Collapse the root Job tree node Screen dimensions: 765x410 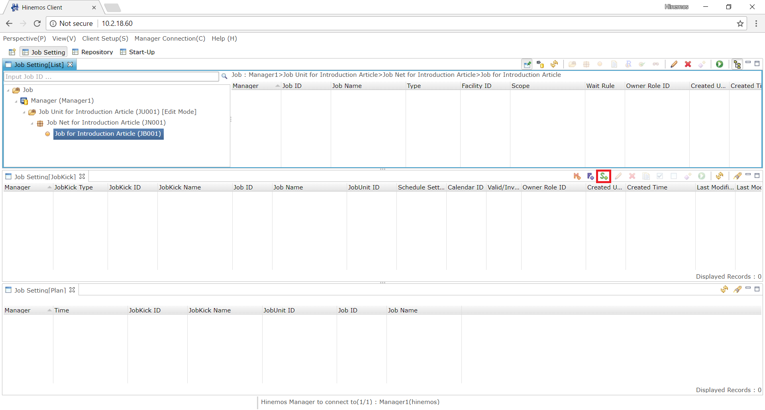(x=8, y=90)
